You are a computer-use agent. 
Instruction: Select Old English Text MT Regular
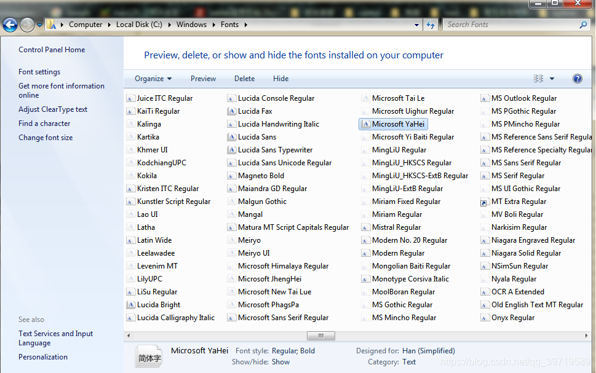[537, 305]
